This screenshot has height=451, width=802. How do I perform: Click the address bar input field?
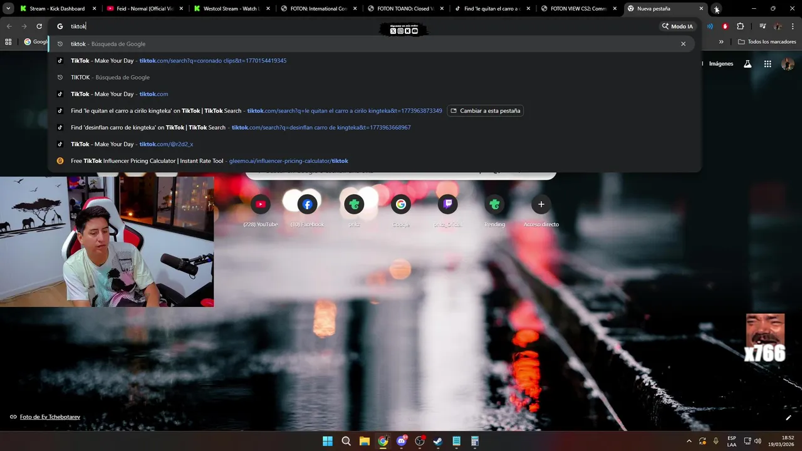point(363,26)
